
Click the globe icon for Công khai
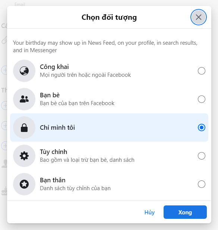(x=24, y=71)
